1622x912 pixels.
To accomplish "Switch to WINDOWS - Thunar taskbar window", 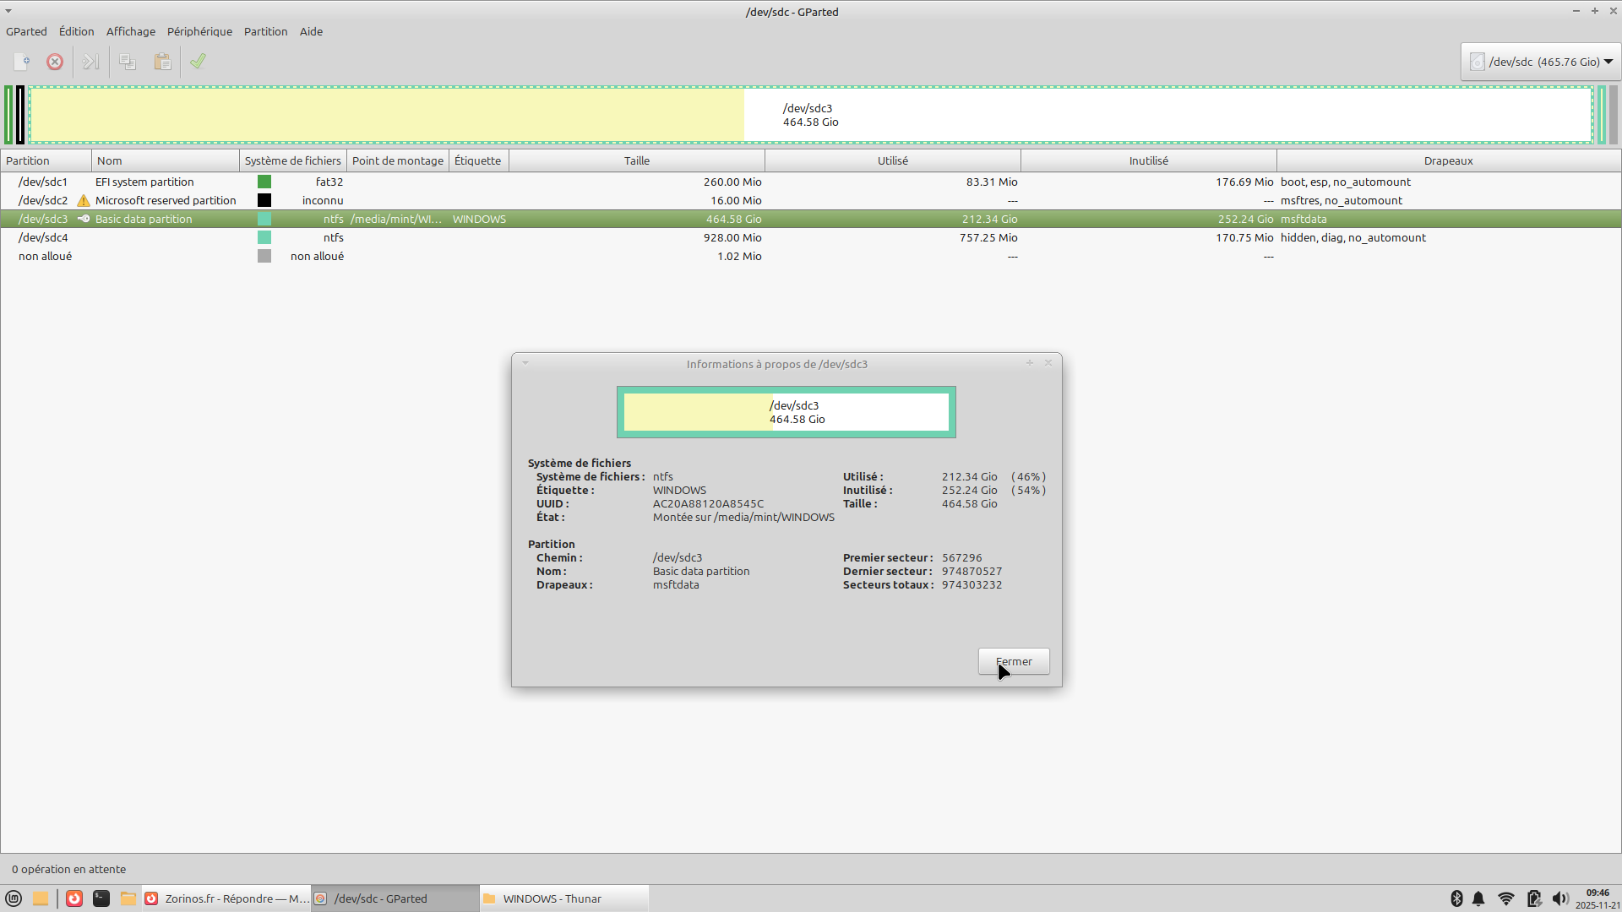I will point(552,898).
